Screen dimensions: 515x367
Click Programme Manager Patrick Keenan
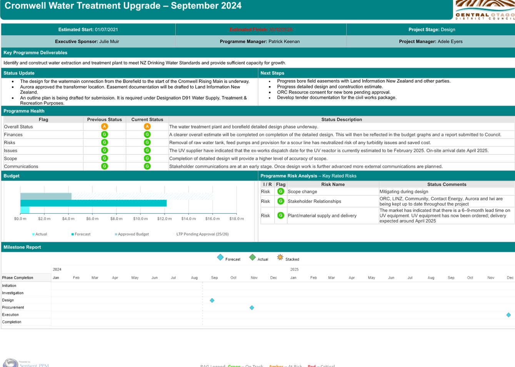[x=260, y=41]
